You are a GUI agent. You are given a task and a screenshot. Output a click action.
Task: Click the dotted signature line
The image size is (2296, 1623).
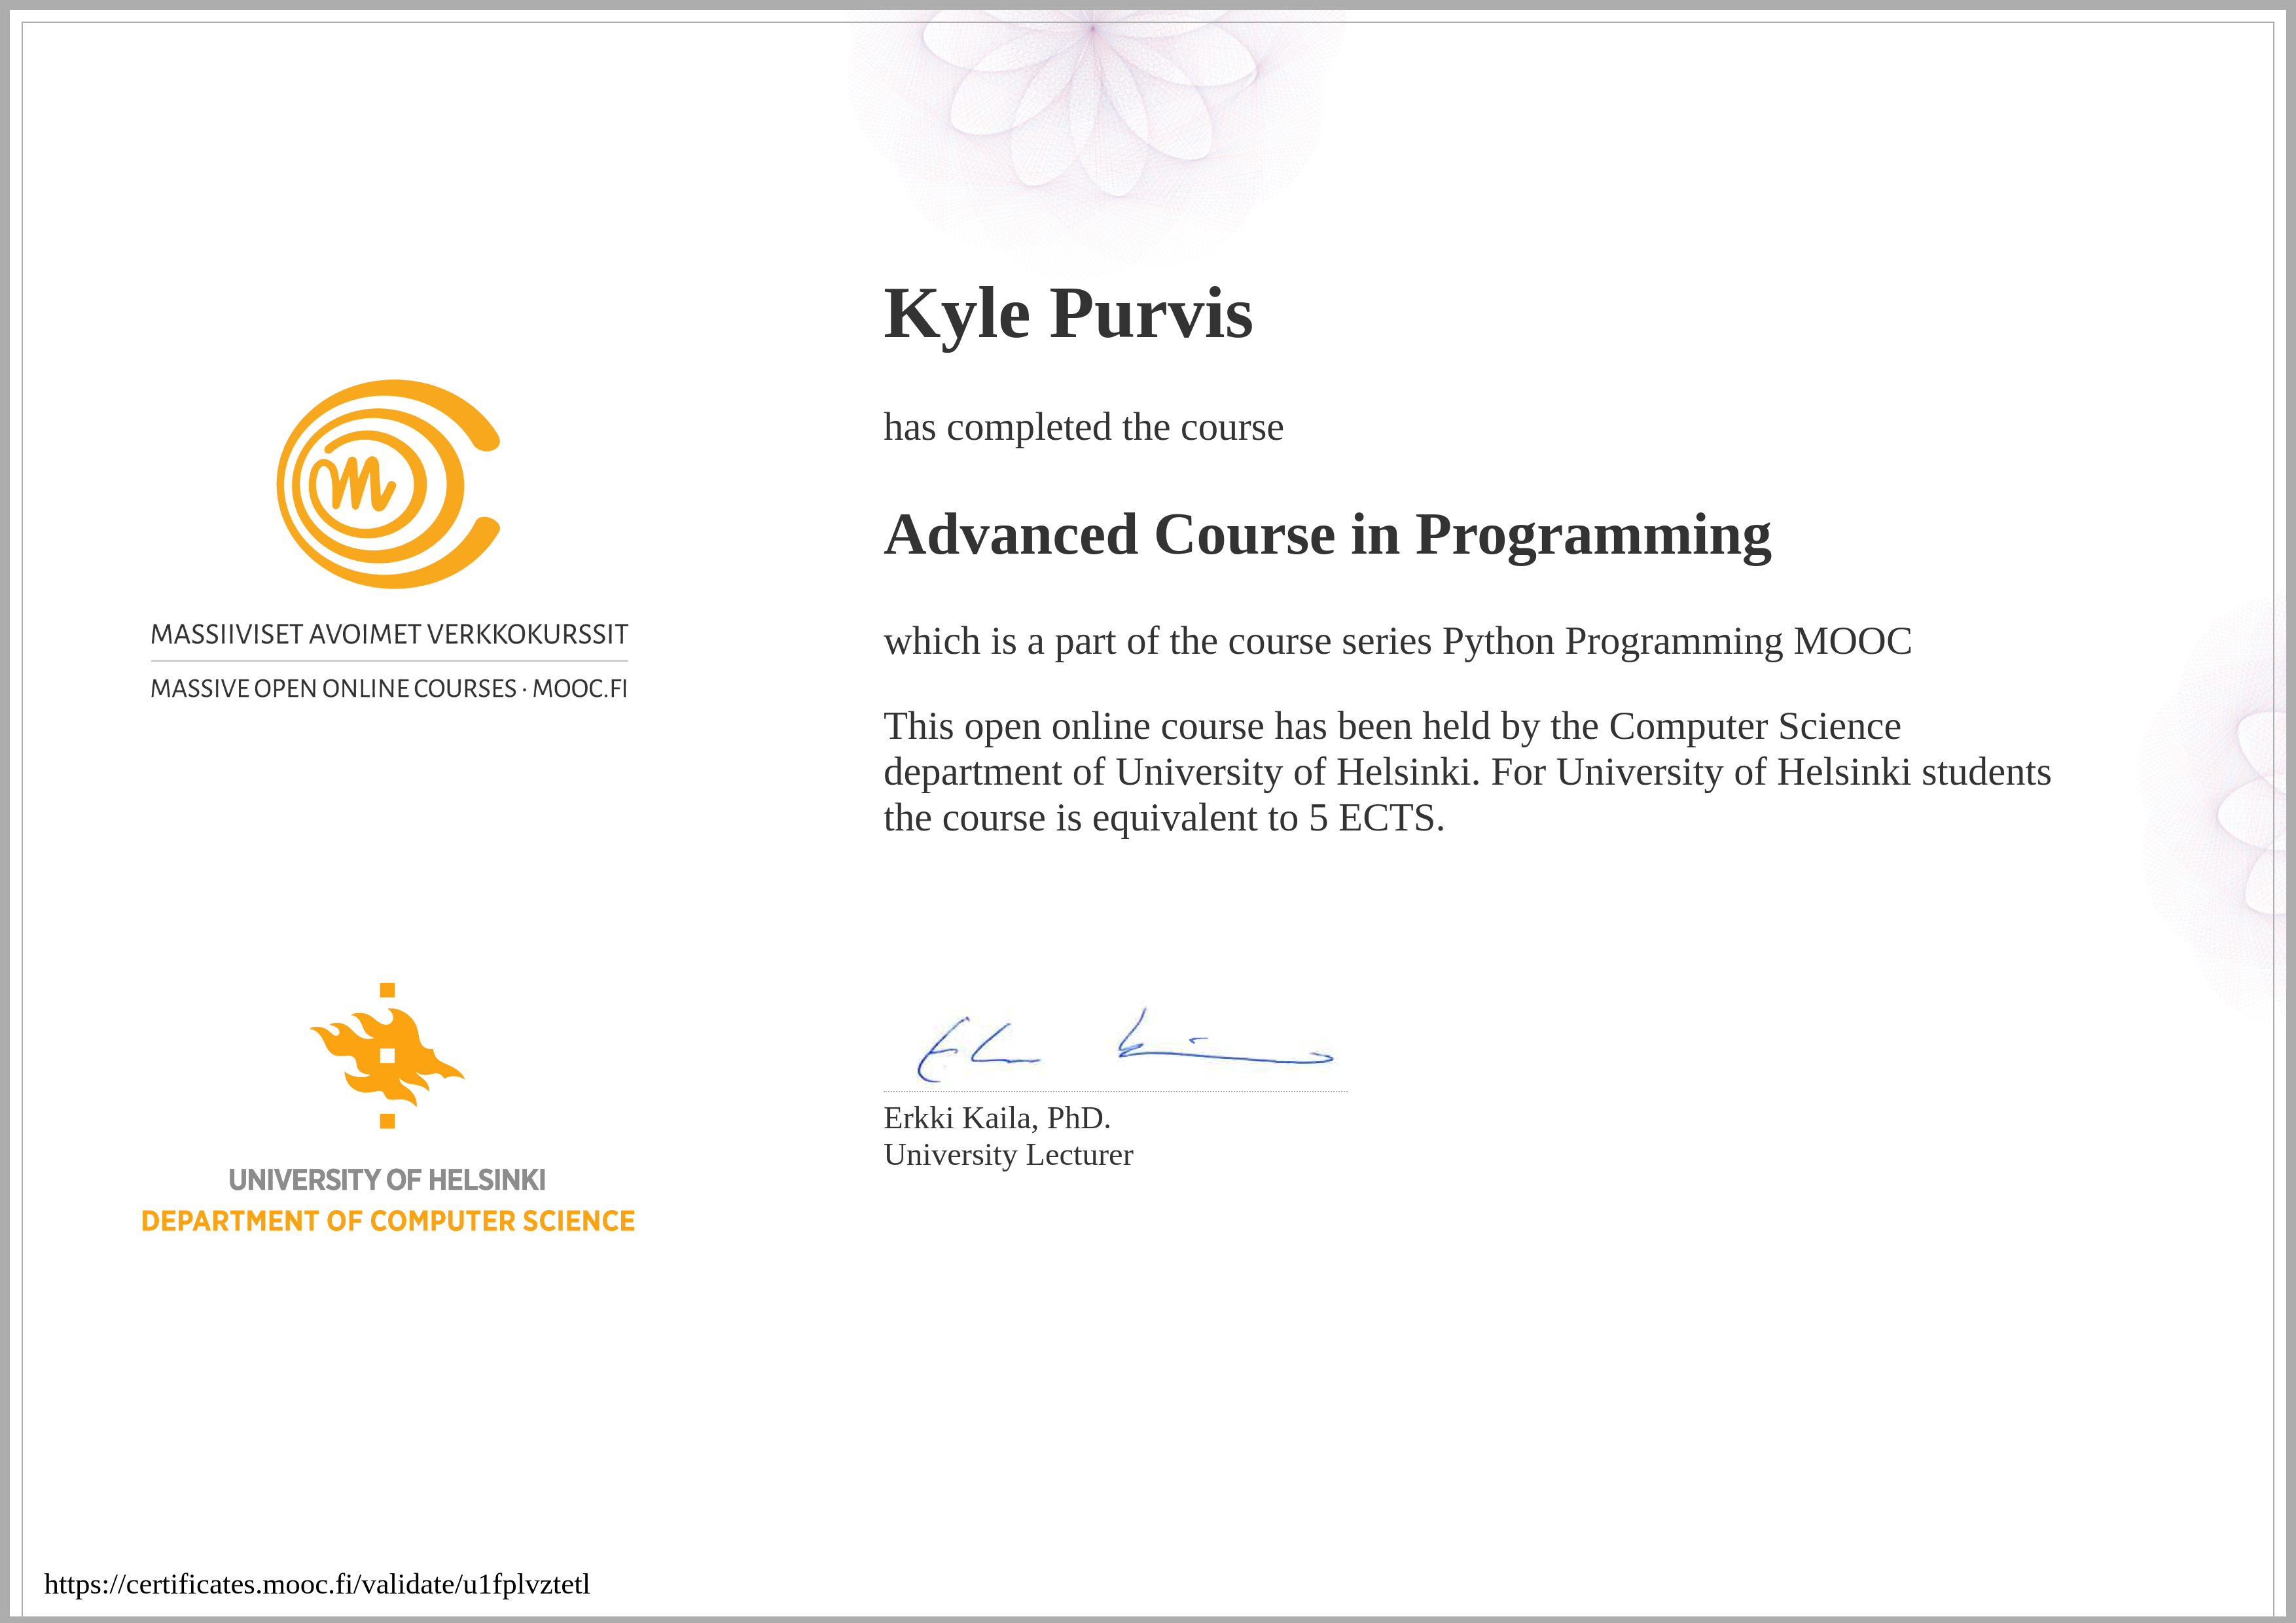click(1116, 1091)
